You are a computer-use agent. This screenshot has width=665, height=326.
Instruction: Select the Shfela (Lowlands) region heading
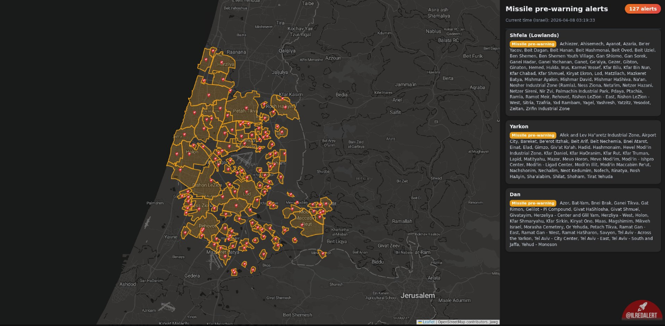click(534, 35)
